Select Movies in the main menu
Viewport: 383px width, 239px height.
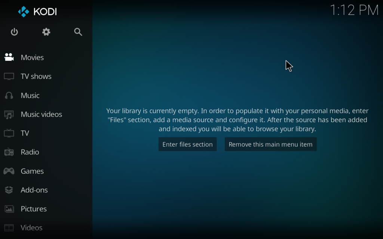pyautogui.click(x=32, y=57)
